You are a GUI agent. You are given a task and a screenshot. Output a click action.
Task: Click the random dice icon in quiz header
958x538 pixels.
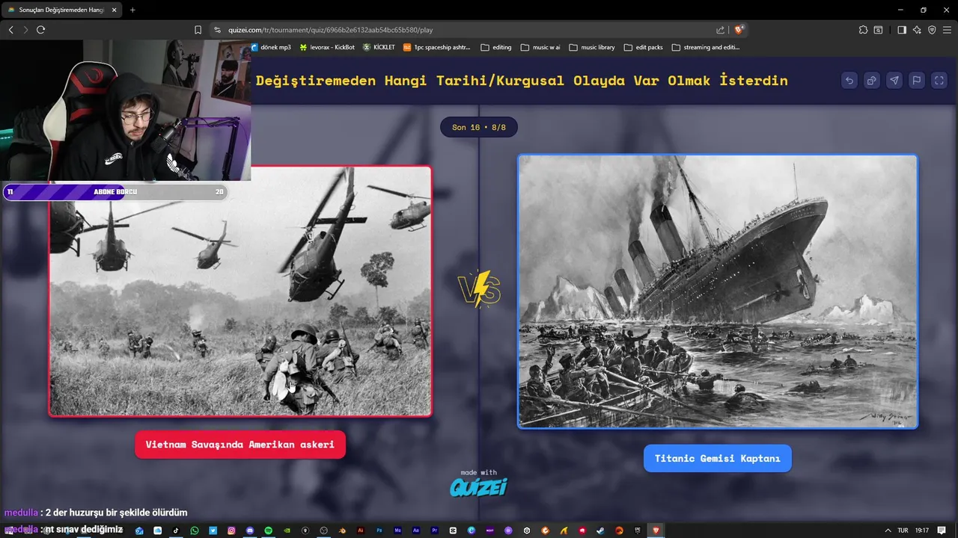pyautogui.click(x=871, y=81)
